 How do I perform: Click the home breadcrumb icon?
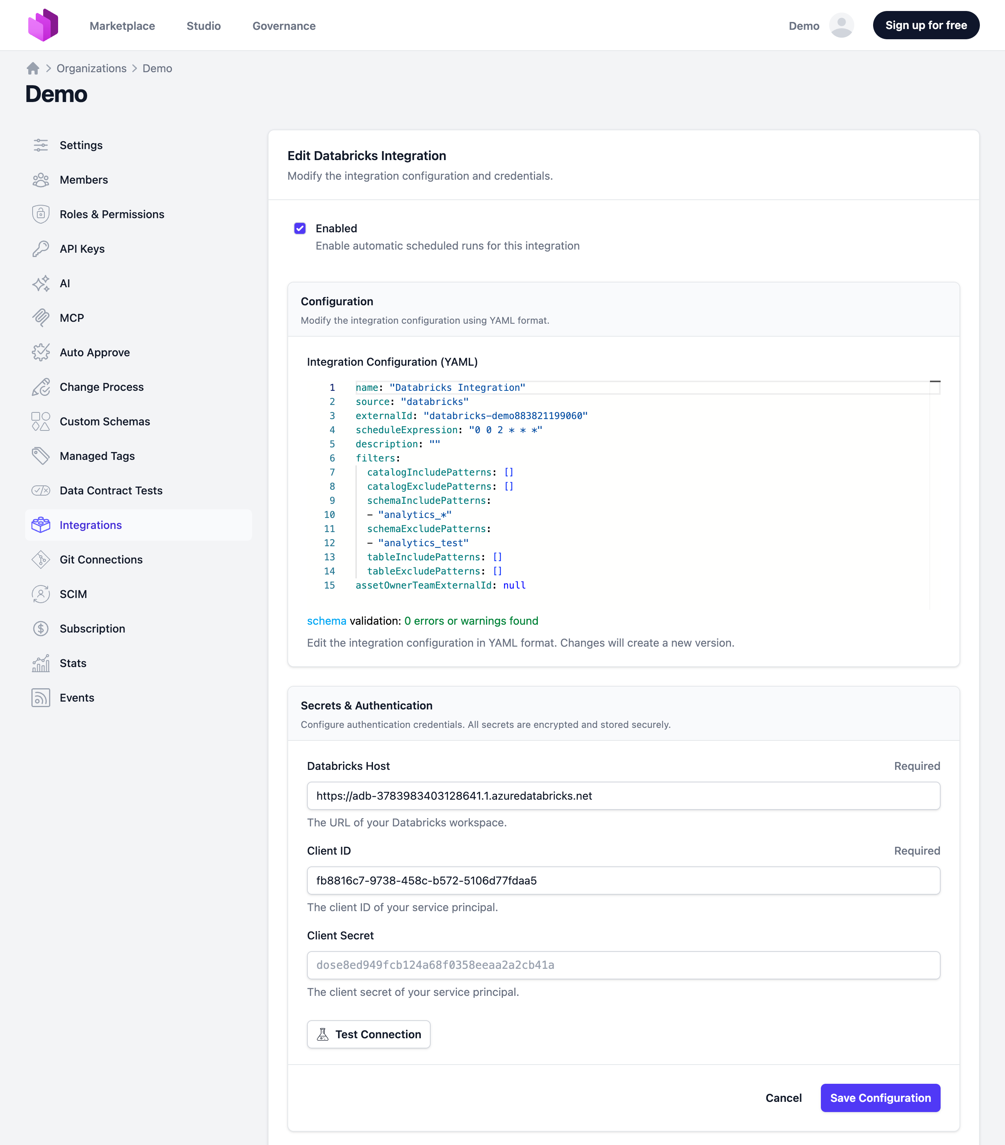[x=33, y=68]
